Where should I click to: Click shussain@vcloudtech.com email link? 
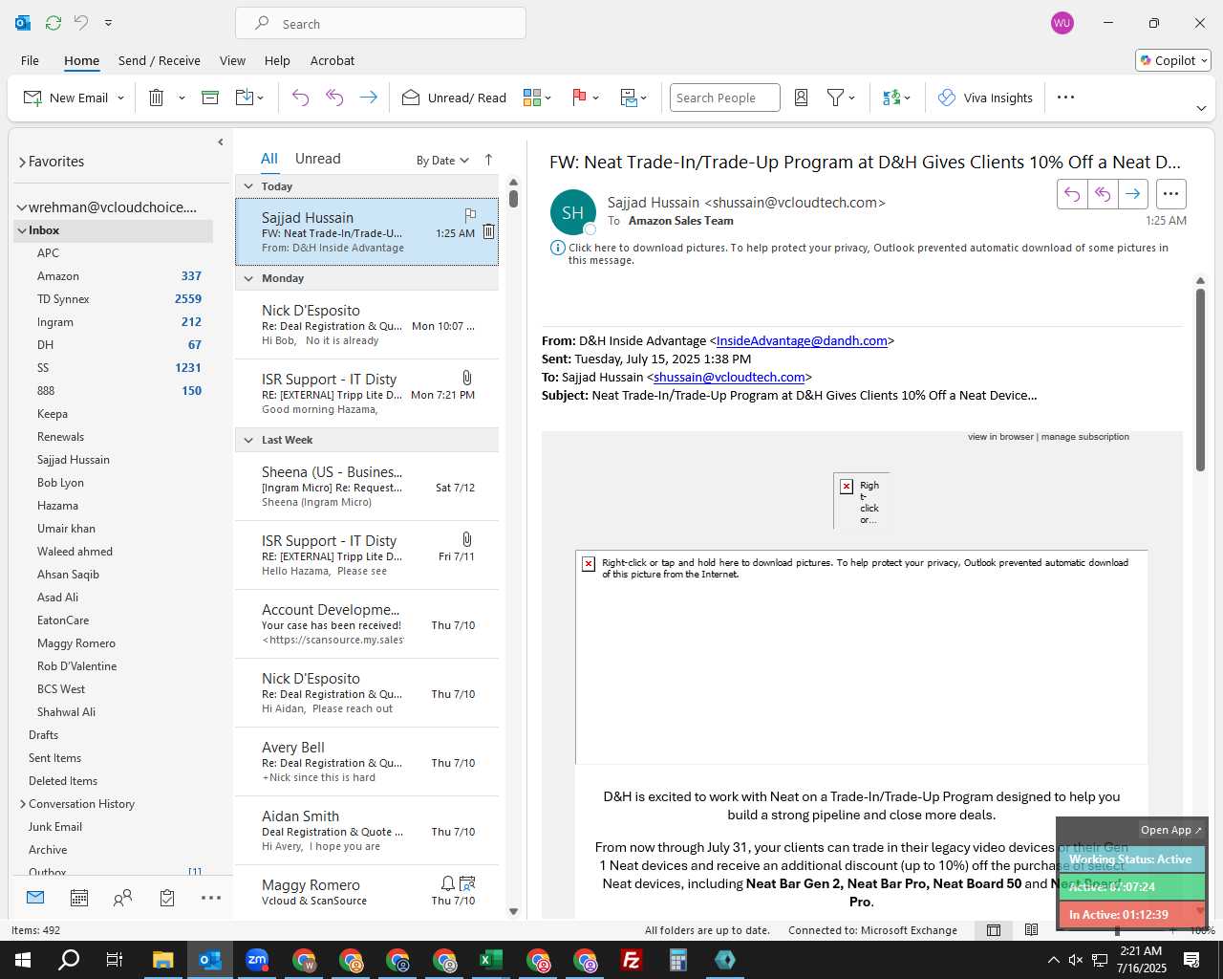[729, 377]
